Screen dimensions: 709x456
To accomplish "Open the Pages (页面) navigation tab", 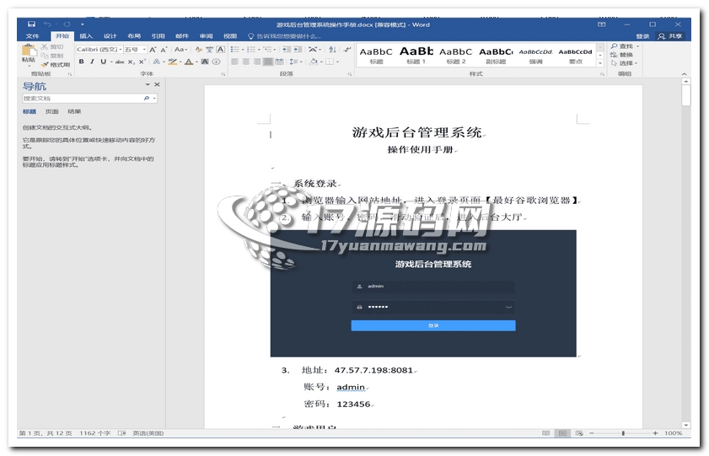I will pos(51,111).
